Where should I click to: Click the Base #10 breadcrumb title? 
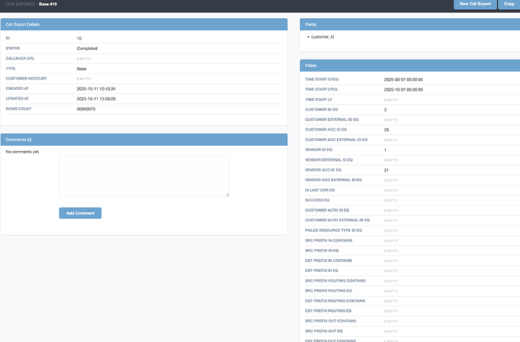50,5
